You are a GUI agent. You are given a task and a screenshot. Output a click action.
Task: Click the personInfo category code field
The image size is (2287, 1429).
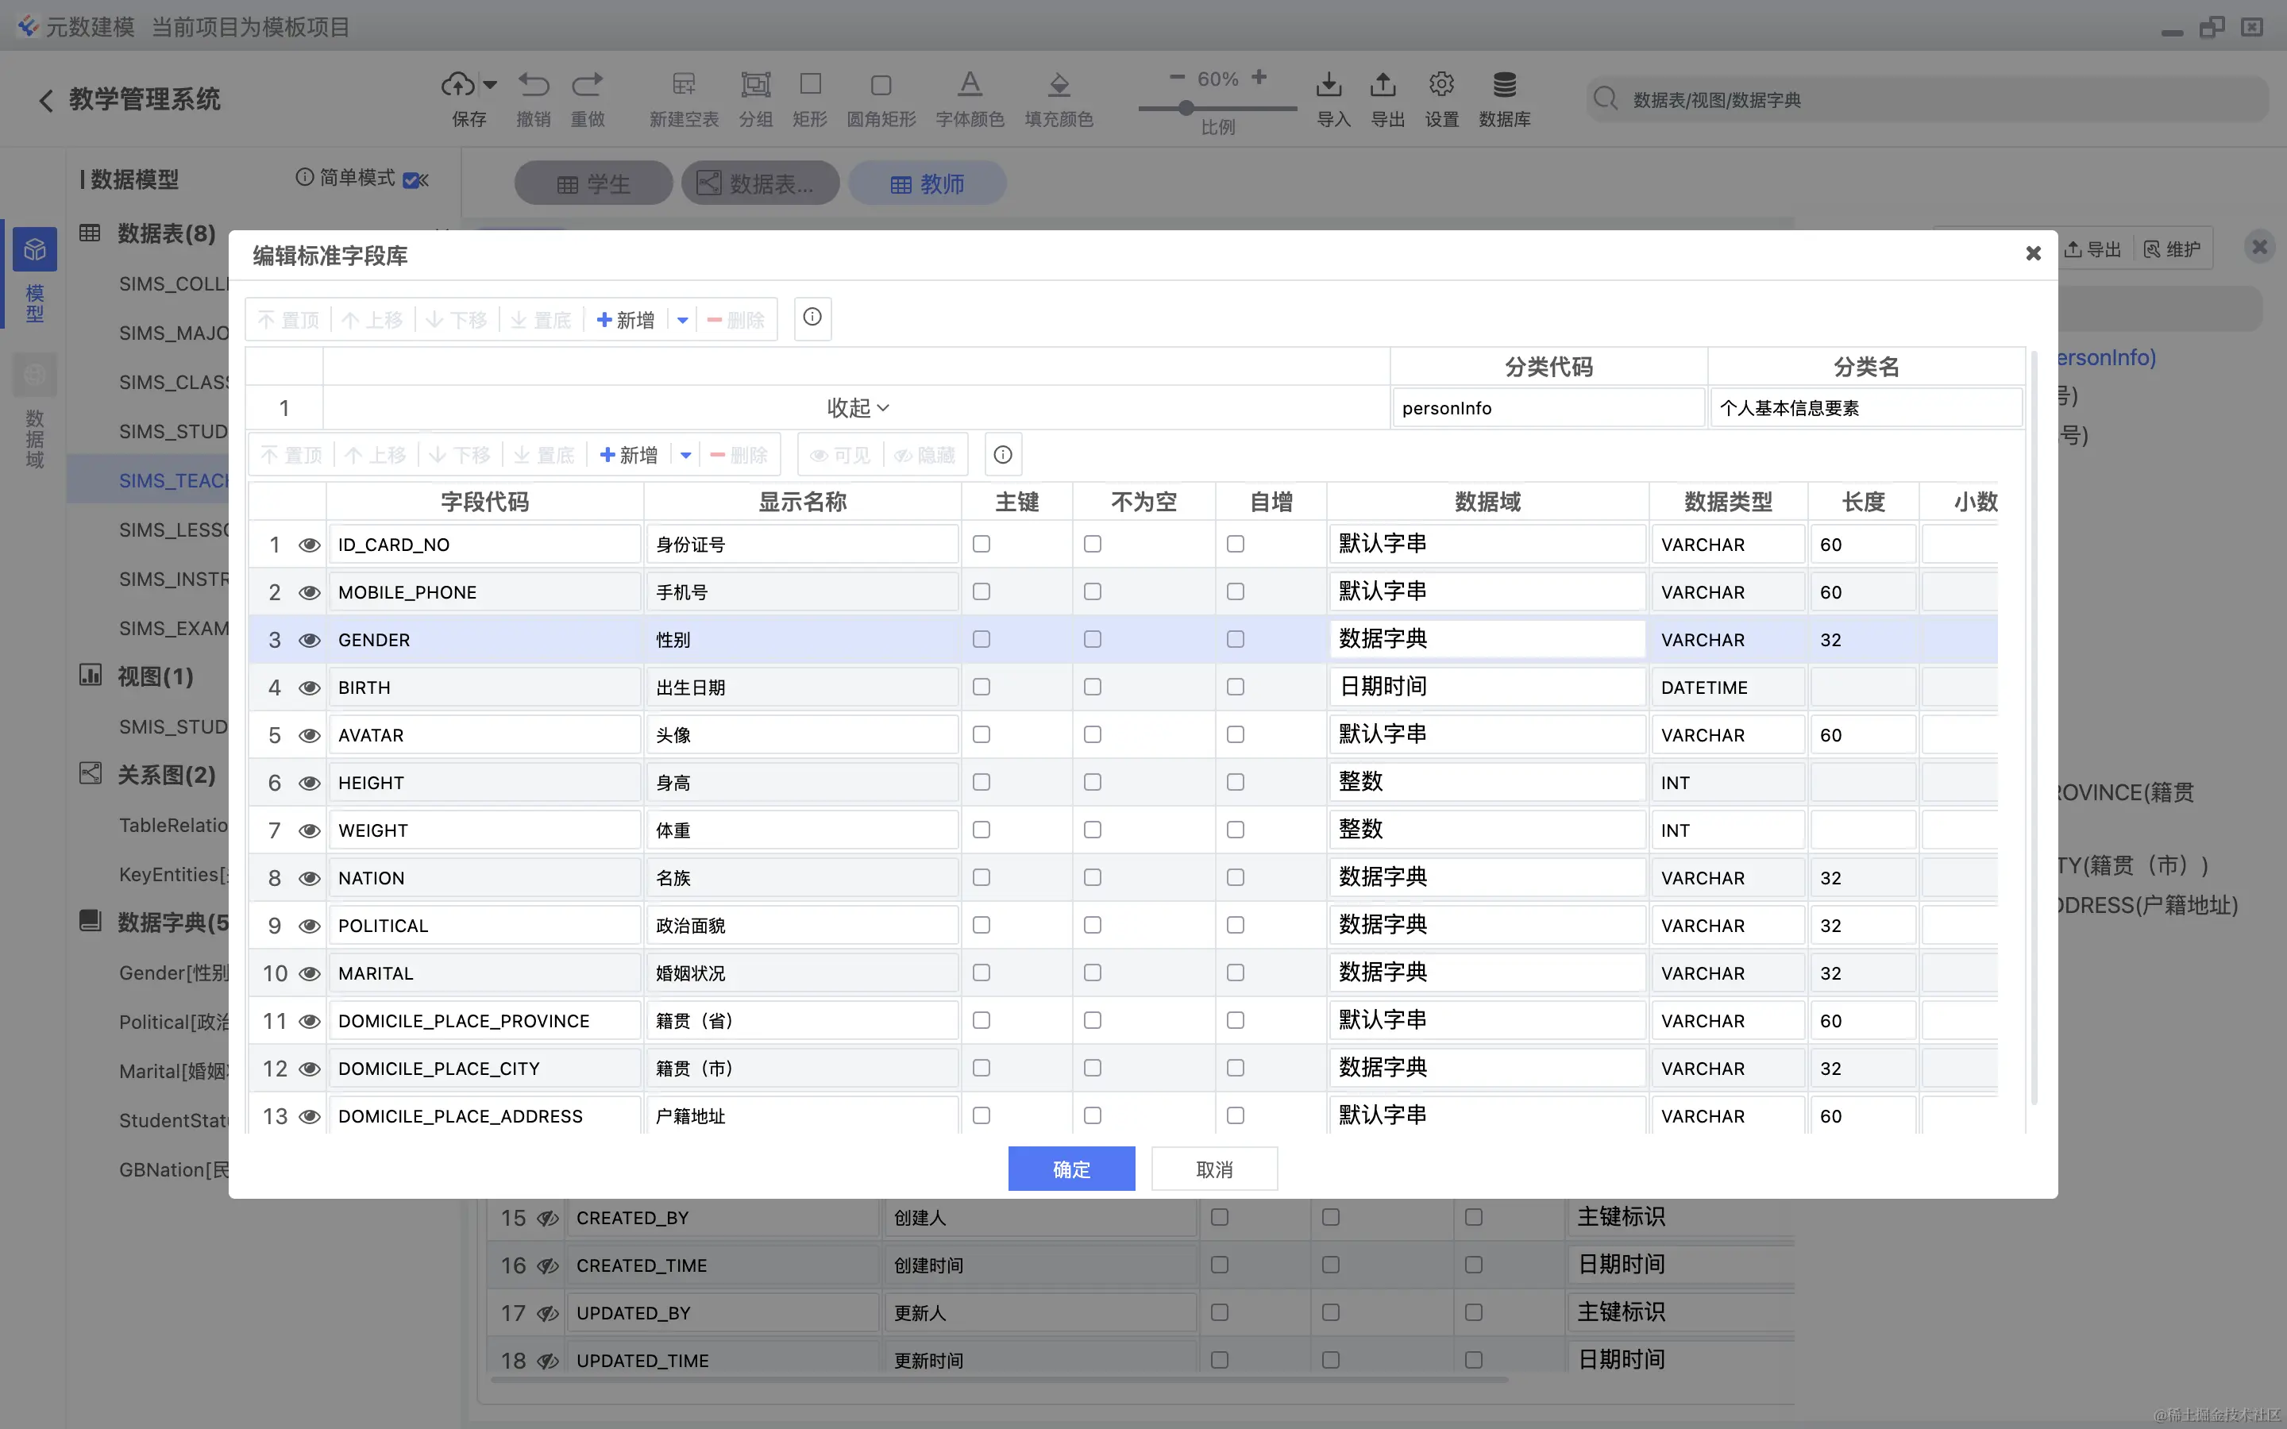click(1547, 408)
